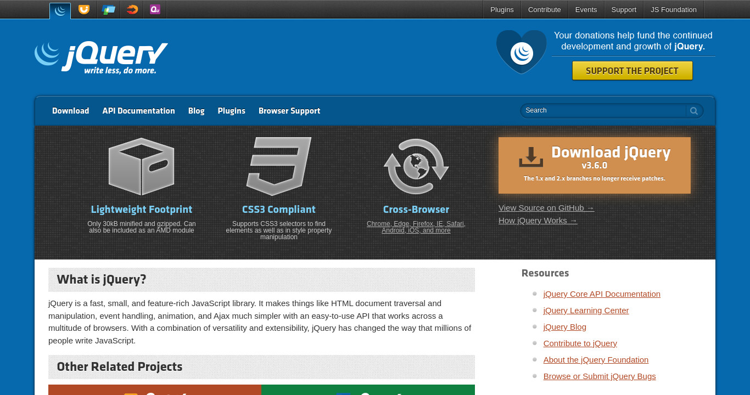Open Events in the top bar
750x395 pixels.
tap(586, 9)
